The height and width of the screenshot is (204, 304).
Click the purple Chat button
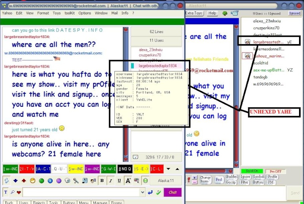pyautogui.click(x=173, y=192)
